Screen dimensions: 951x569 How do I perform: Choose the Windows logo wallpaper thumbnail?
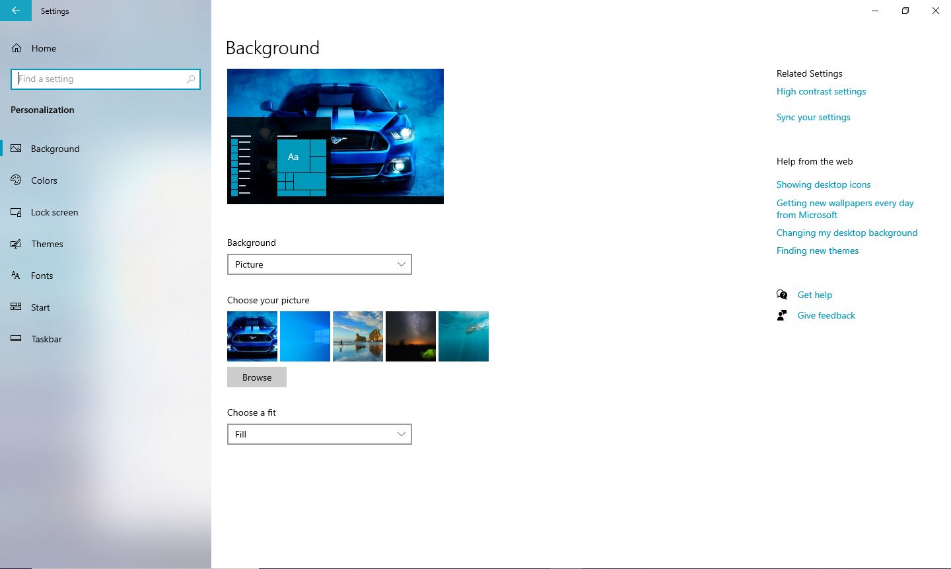[x=305, y=336]
